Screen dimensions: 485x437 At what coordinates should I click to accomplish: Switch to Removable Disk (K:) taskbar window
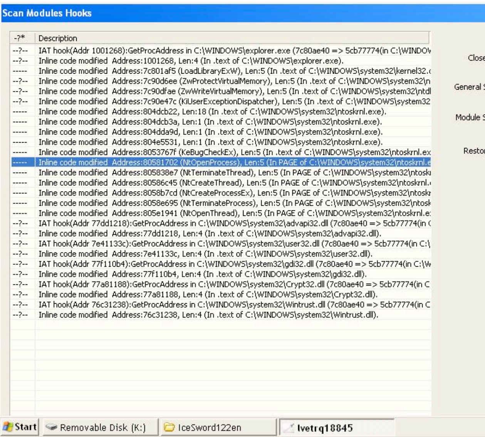pyautogui.click(x=100, y=427)
